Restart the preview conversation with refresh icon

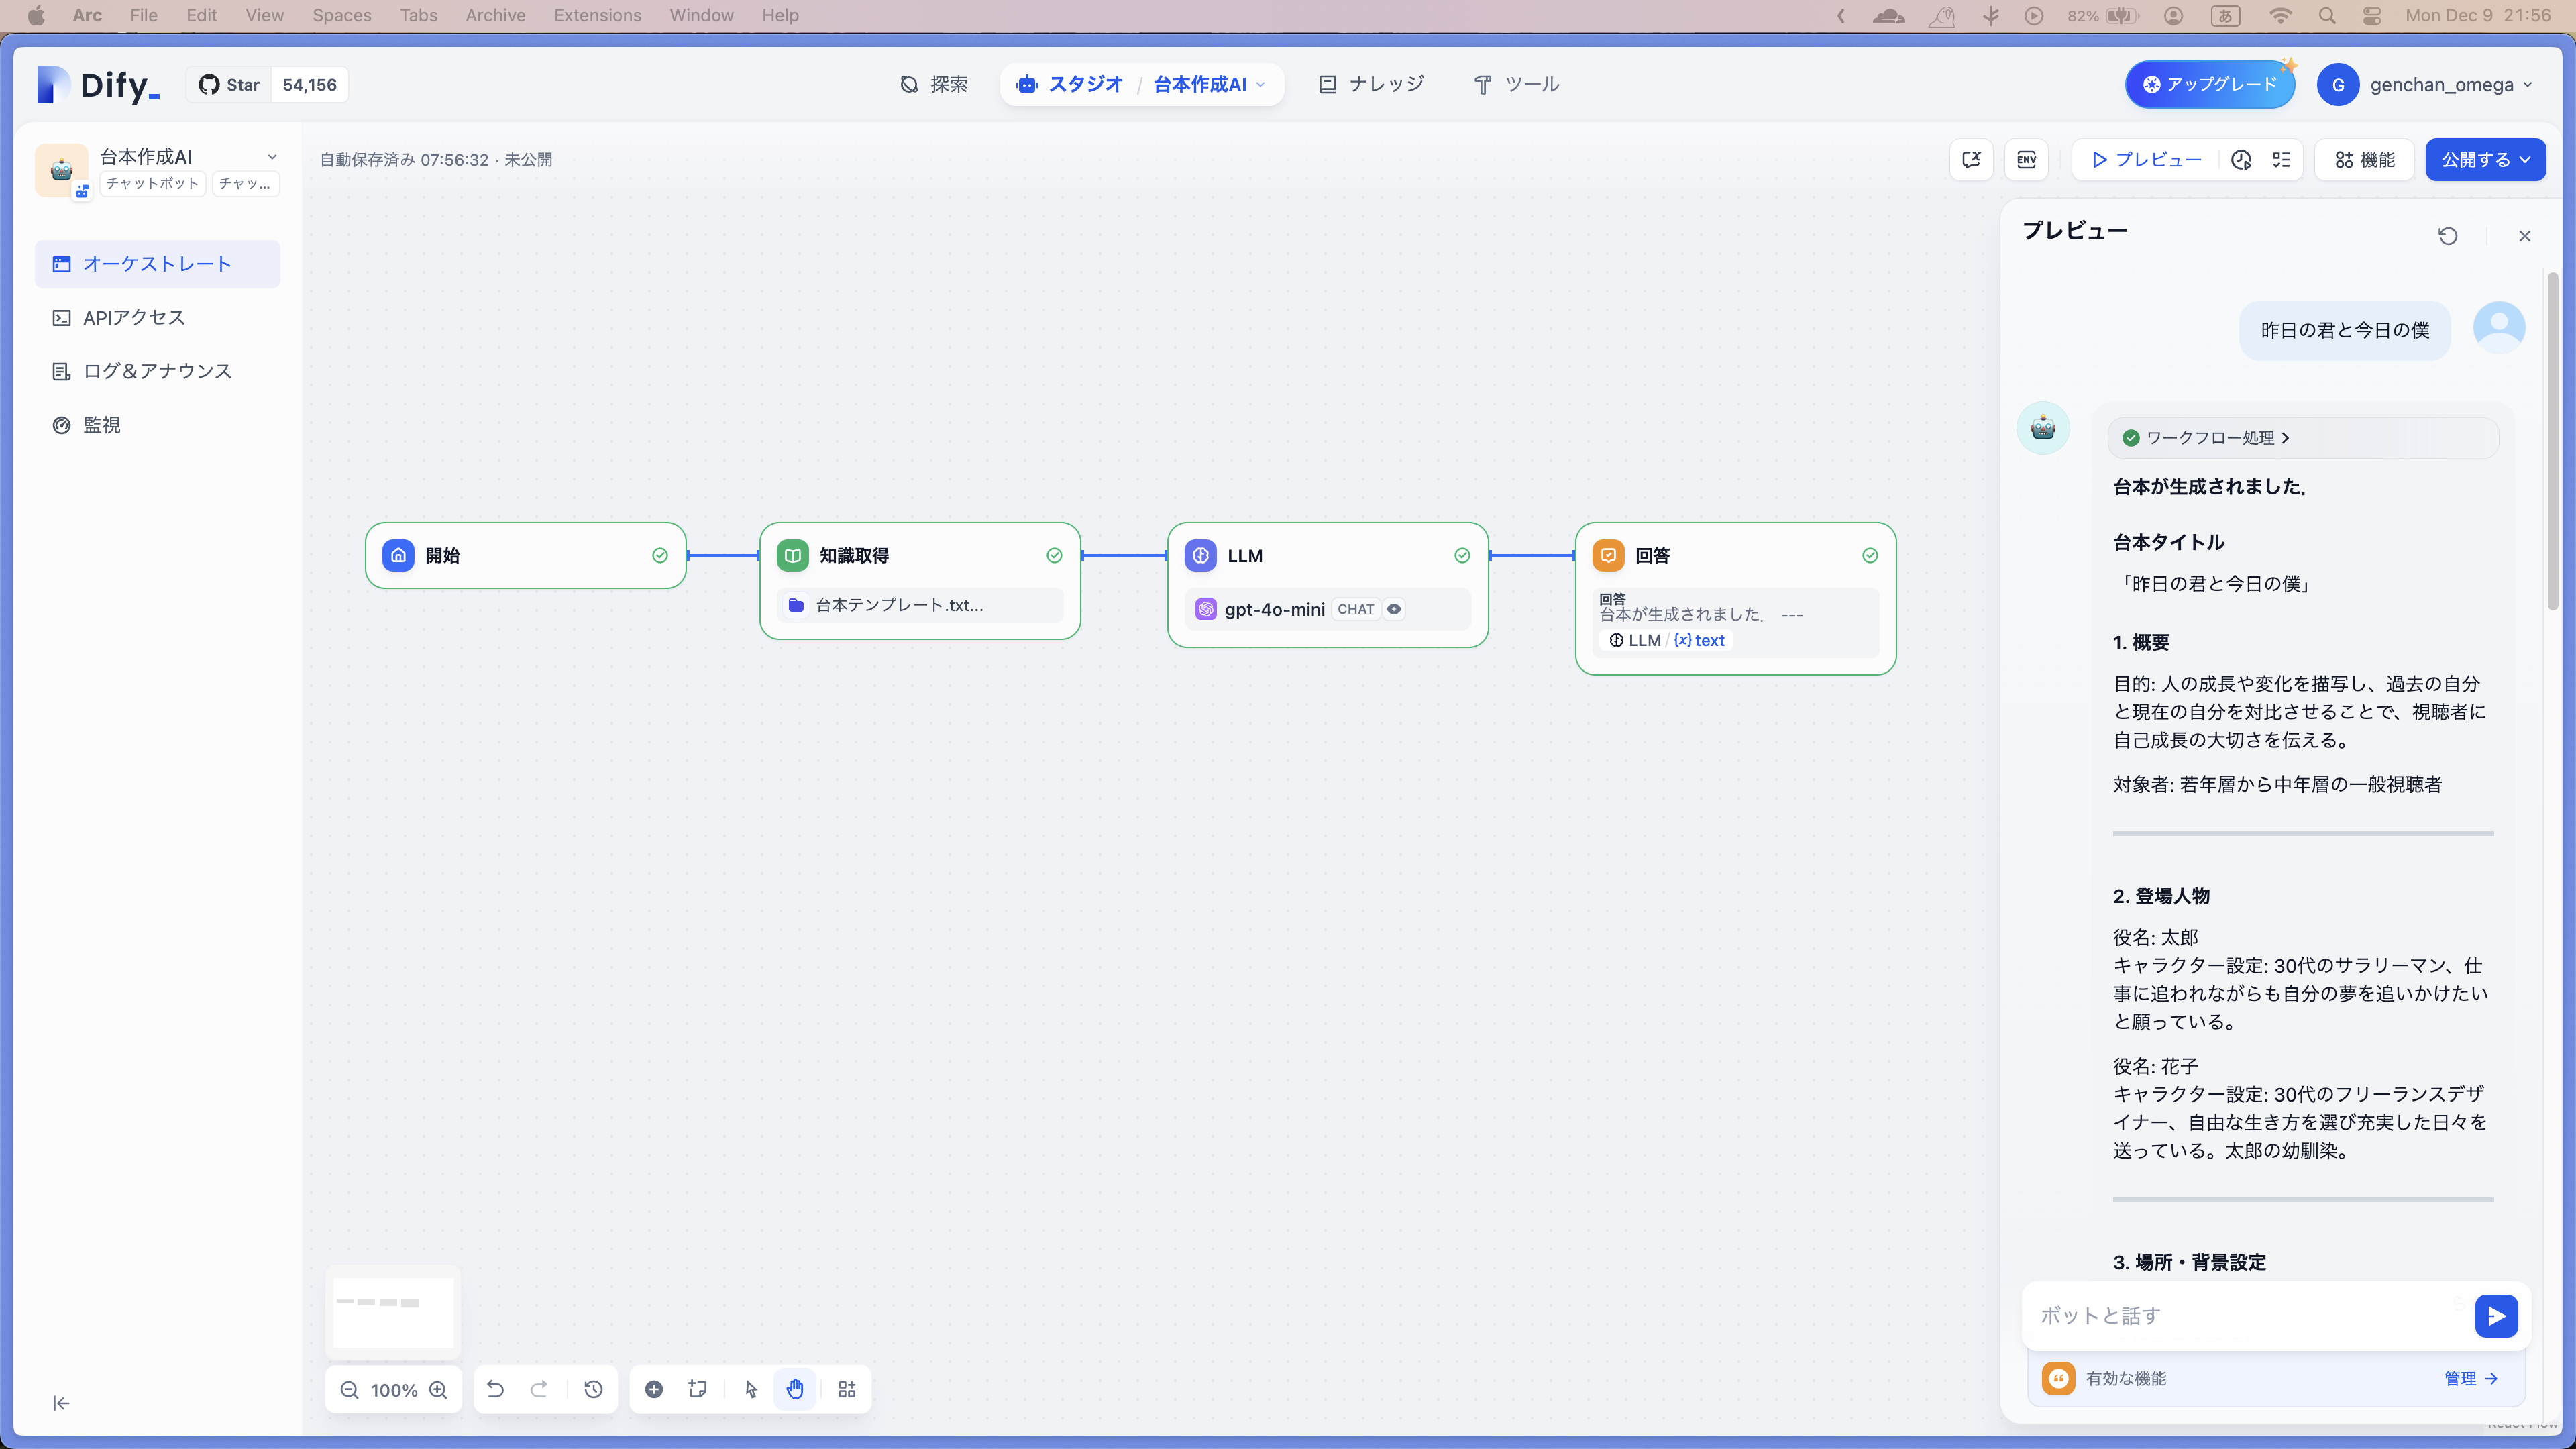2447,236
